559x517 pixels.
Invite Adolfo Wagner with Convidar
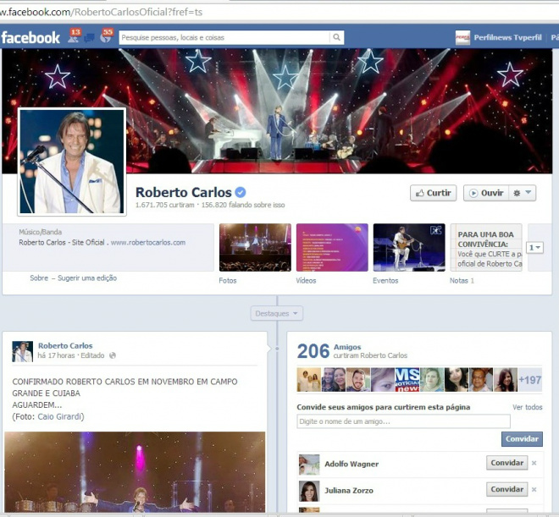pyautogui.click(x=507, y=463)
